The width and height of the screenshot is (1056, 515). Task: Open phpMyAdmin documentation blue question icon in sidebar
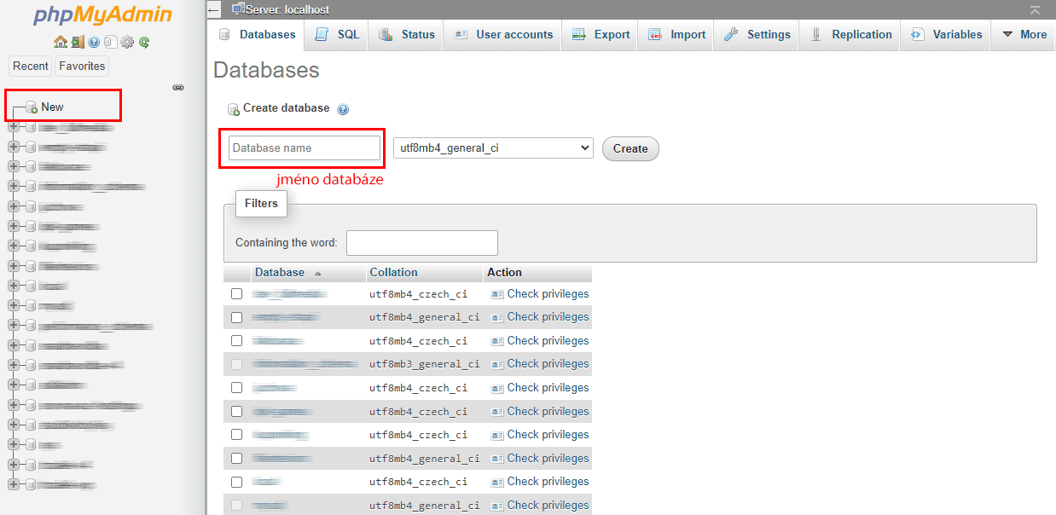click(x=94, y=42)
